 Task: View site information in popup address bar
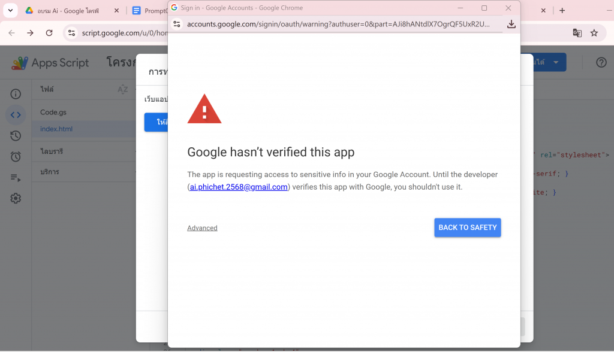click(x=176, y=24)
